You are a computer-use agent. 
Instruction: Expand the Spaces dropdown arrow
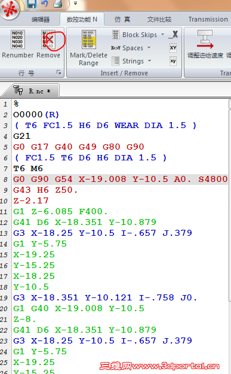click(149, 47)
